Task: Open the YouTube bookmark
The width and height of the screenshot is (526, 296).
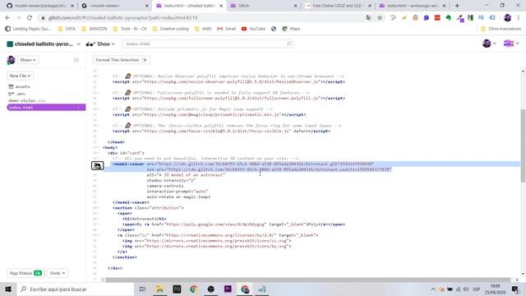Action: coord(254,29)
